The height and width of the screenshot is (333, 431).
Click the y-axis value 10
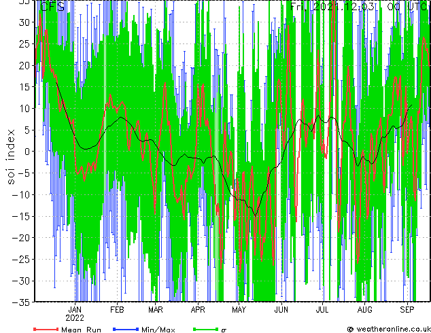pyautogui.click(x=24, y=109)
